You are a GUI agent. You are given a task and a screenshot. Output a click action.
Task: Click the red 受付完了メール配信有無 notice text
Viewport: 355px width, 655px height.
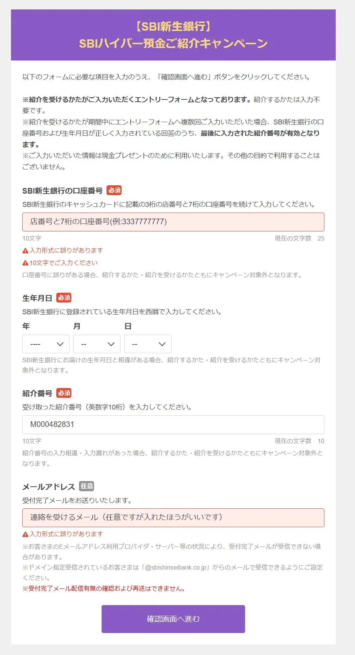[x=104, y=588]
